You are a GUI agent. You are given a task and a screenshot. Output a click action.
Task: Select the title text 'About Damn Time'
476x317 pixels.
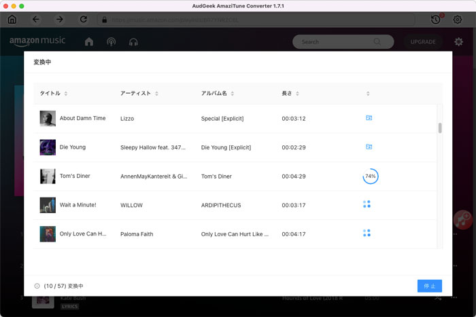click(82, 118)
